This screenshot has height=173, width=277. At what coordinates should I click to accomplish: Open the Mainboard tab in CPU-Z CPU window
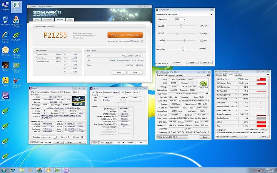point(47,92)
